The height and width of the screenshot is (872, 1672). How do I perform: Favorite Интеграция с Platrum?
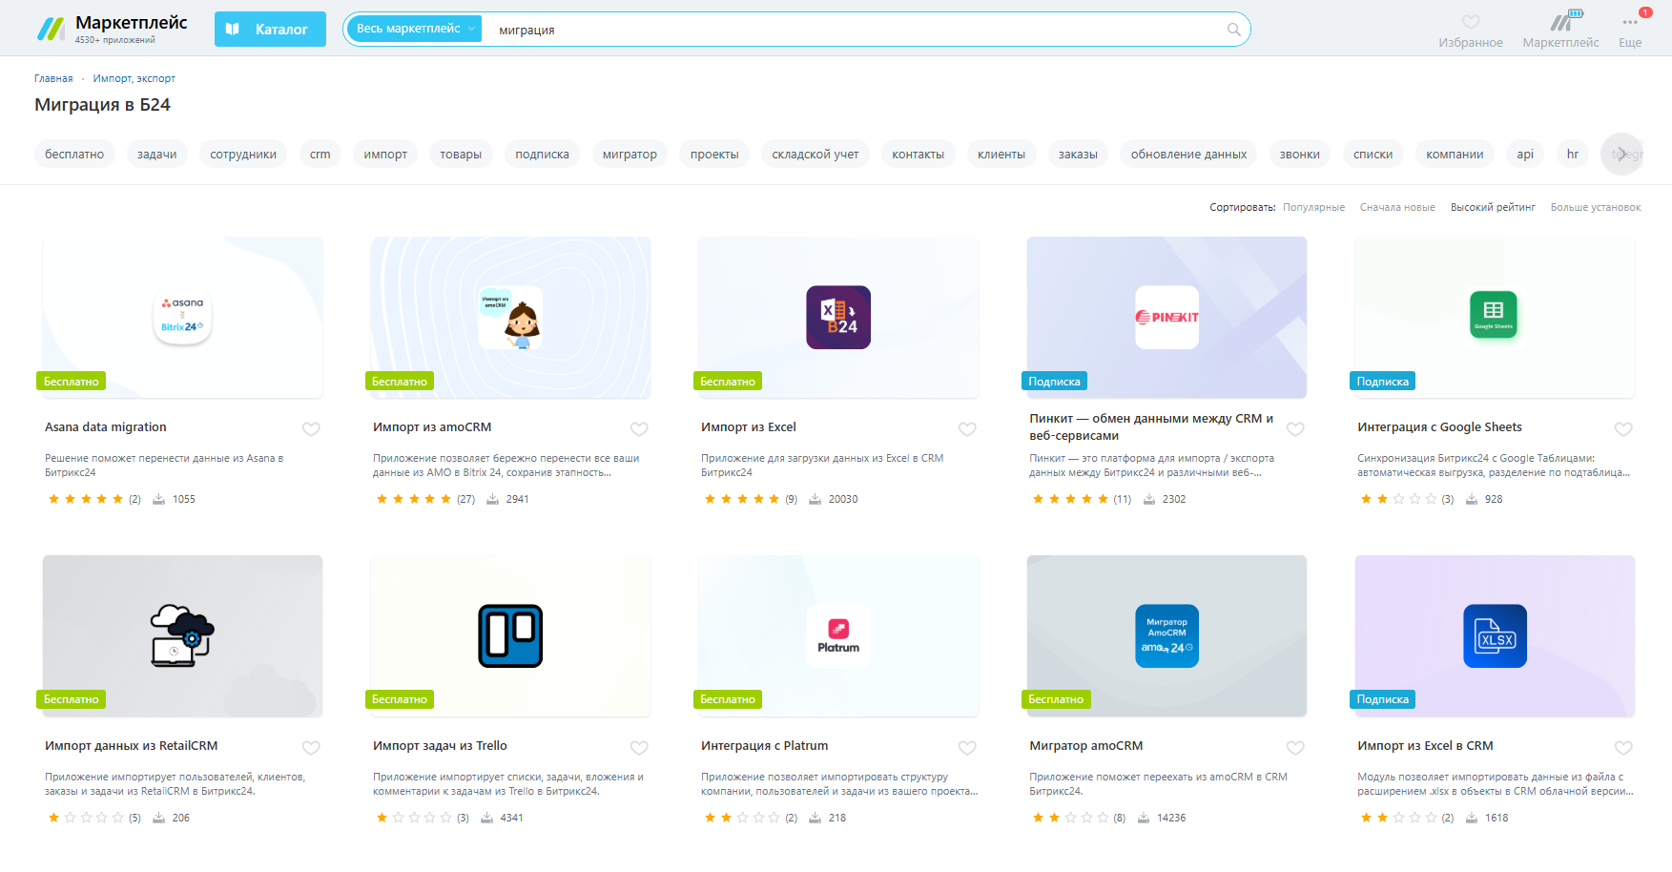[x=967, y=748]
